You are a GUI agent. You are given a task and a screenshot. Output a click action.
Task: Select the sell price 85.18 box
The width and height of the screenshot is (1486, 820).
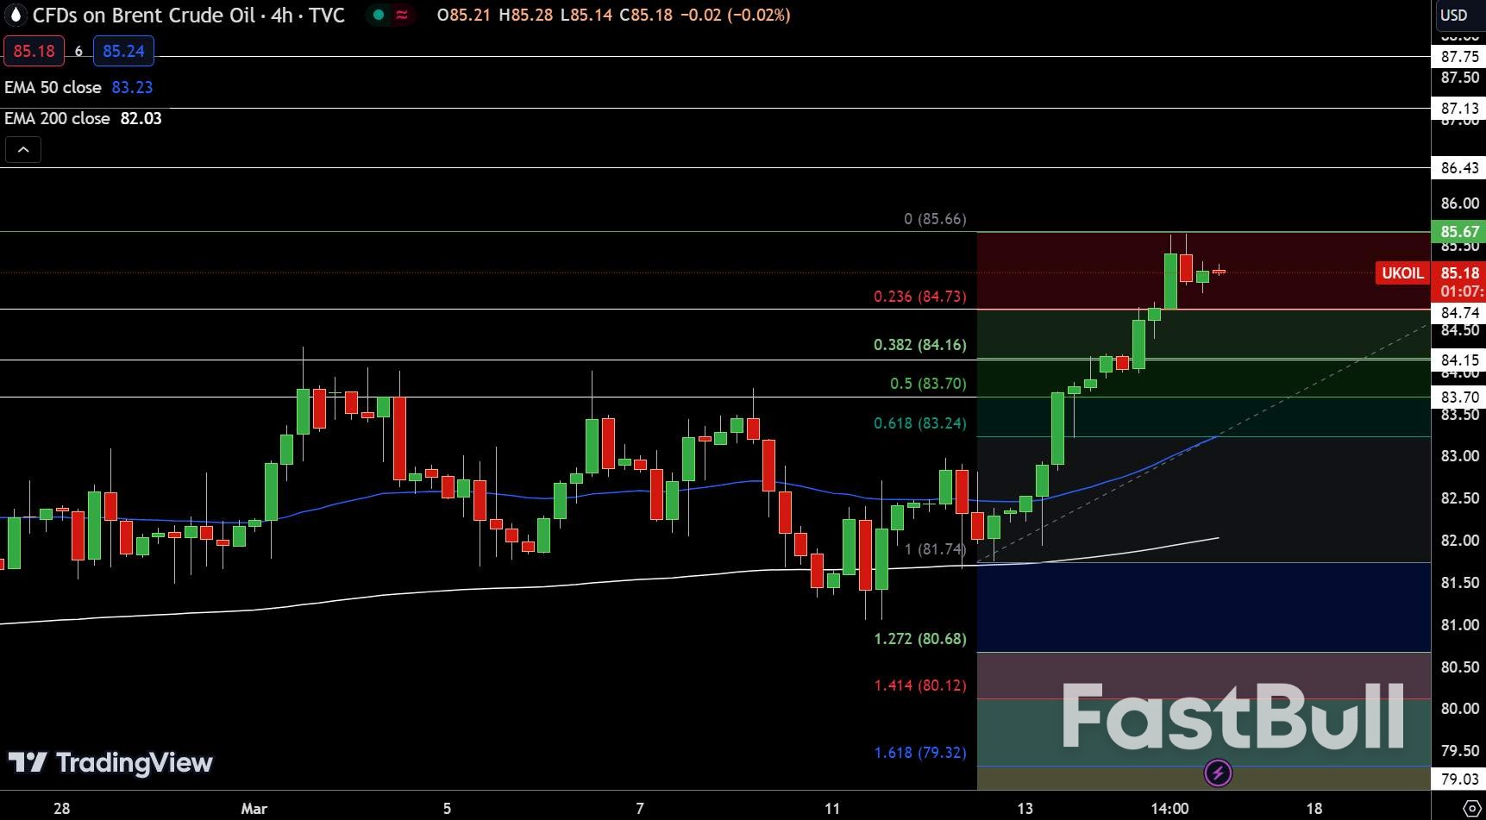34,50
